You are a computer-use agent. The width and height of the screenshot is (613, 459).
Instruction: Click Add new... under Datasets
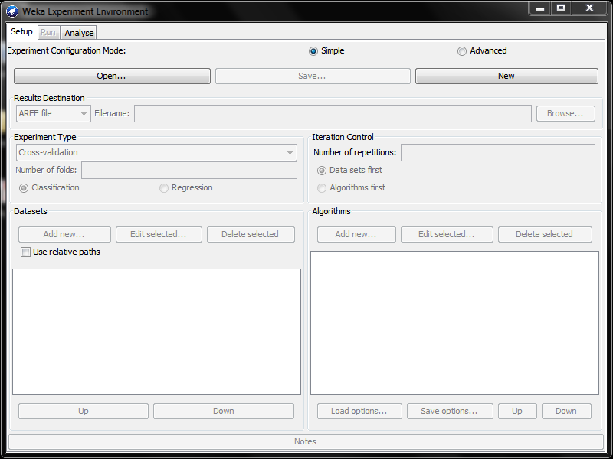click(64, 235)
